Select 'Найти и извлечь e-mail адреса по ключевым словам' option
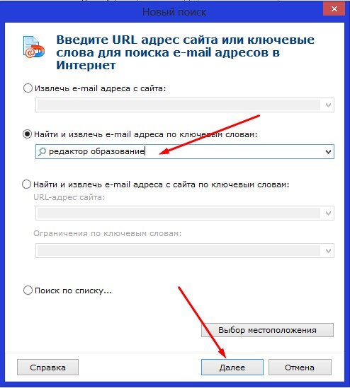The height and width of the screenshot is (388, 350). [x=27, y=134]
